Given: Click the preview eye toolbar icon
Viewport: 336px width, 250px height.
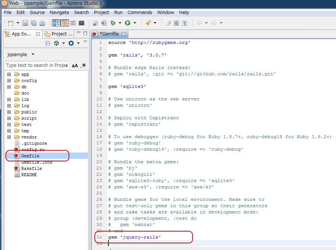Looking at the screenshot, I should [x=73, y=23].
